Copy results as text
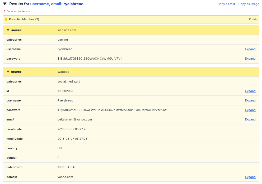The width and height of the screenshot is (262, 184). click(x=226, y=4)
